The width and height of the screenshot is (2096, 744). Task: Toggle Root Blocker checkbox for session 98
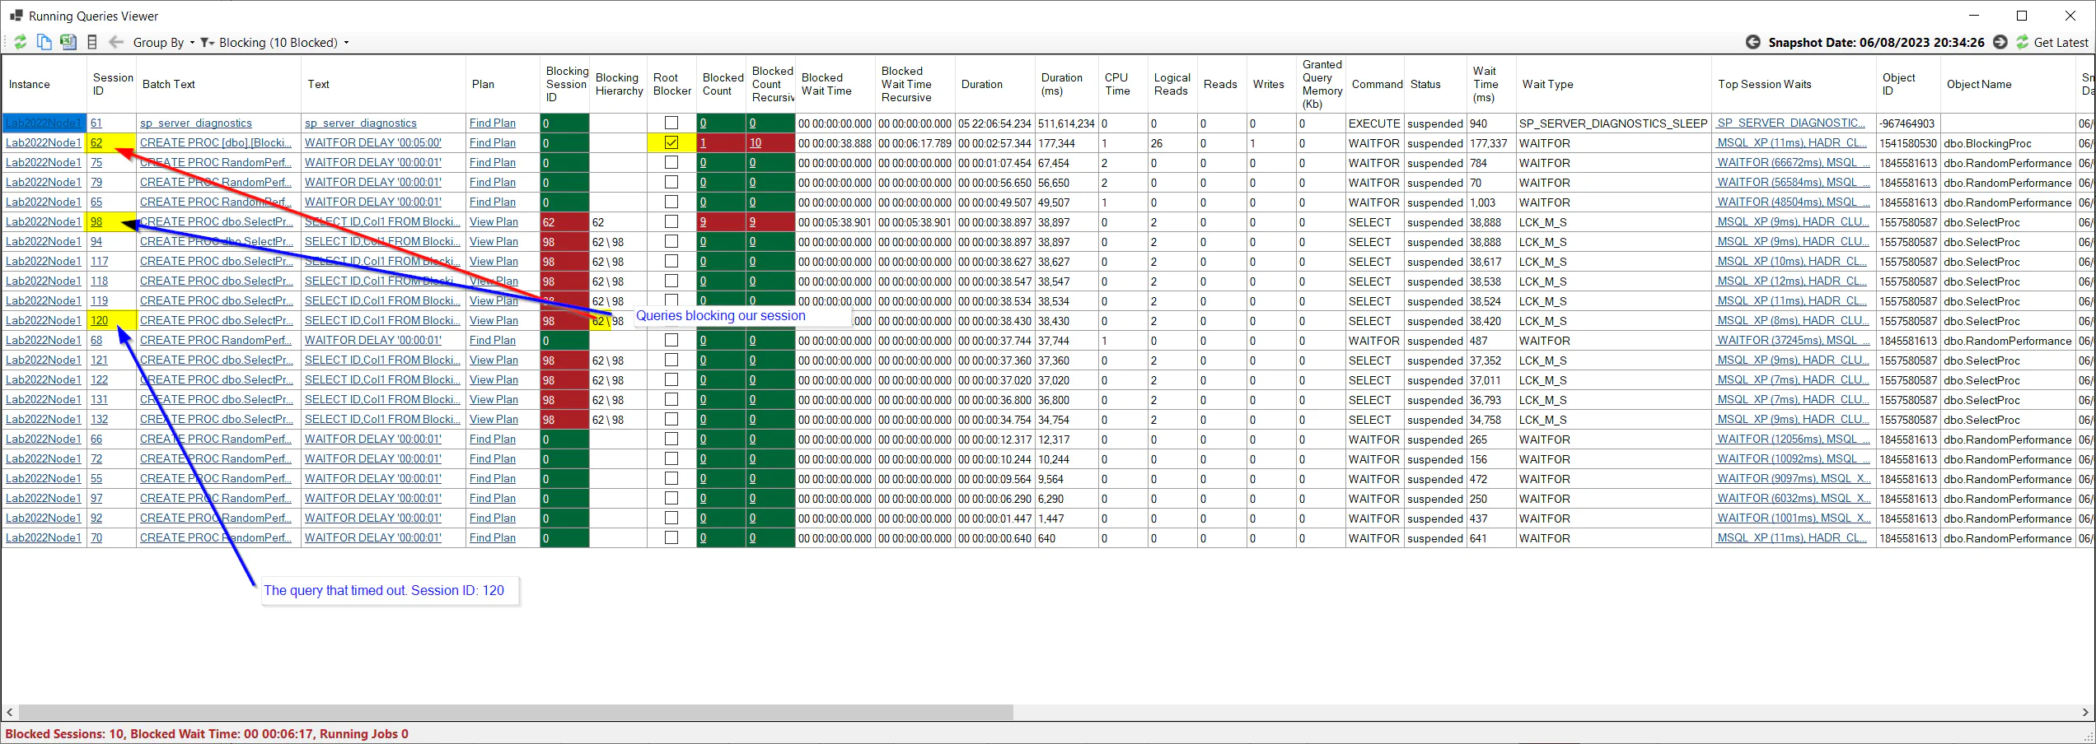[x=671, y=221]
